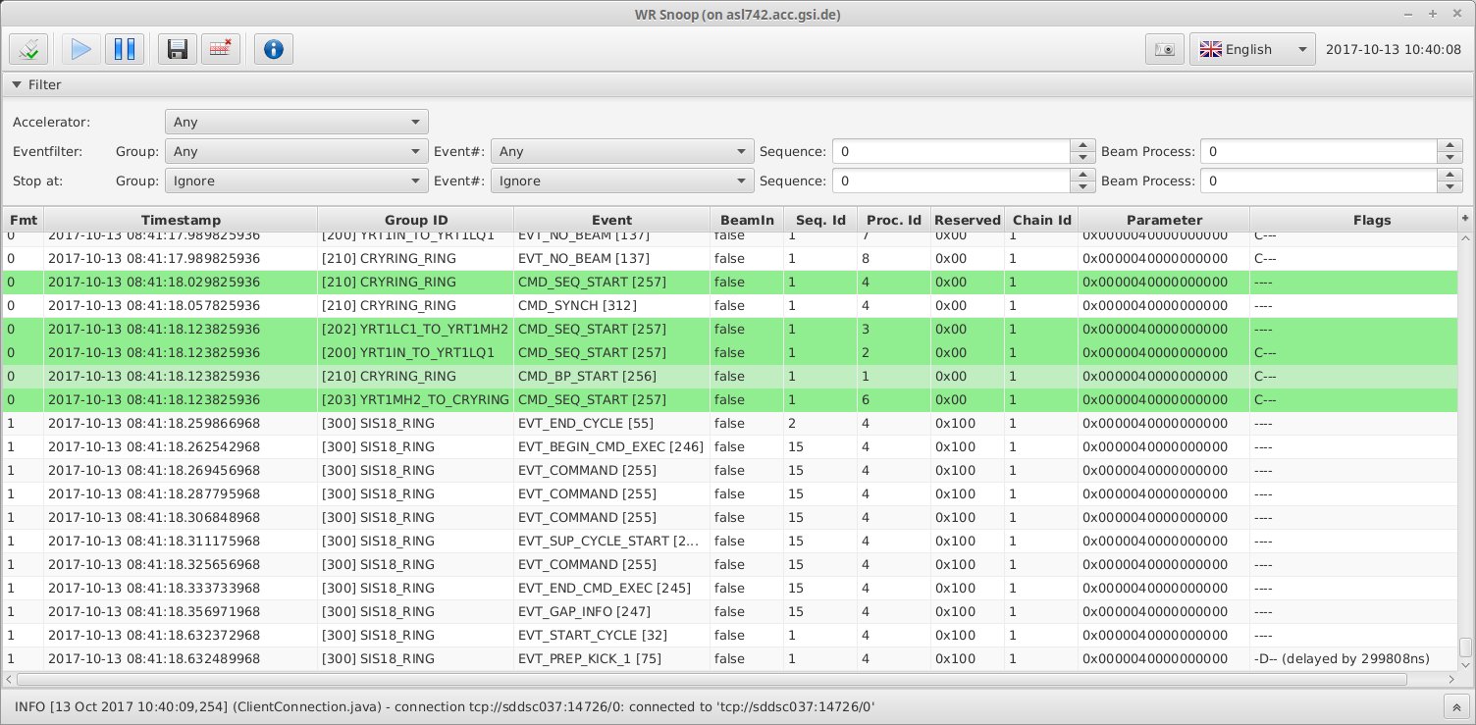Image resolution: width=1476 pixels, height=725 pixels.
Task: Sort by the Event column header
Action: tap(612, 220)
